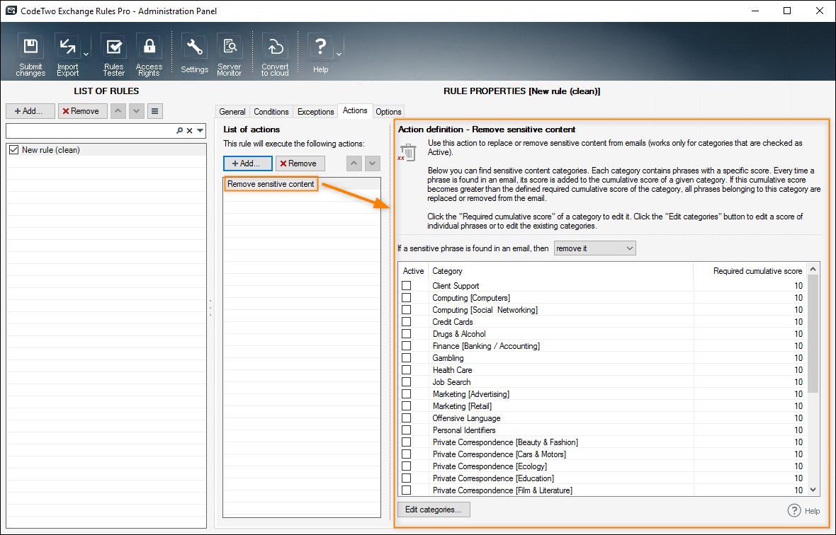Tick the Job Search category checkbox
Viewport: 836px width, 535px height.
[406, 381]
